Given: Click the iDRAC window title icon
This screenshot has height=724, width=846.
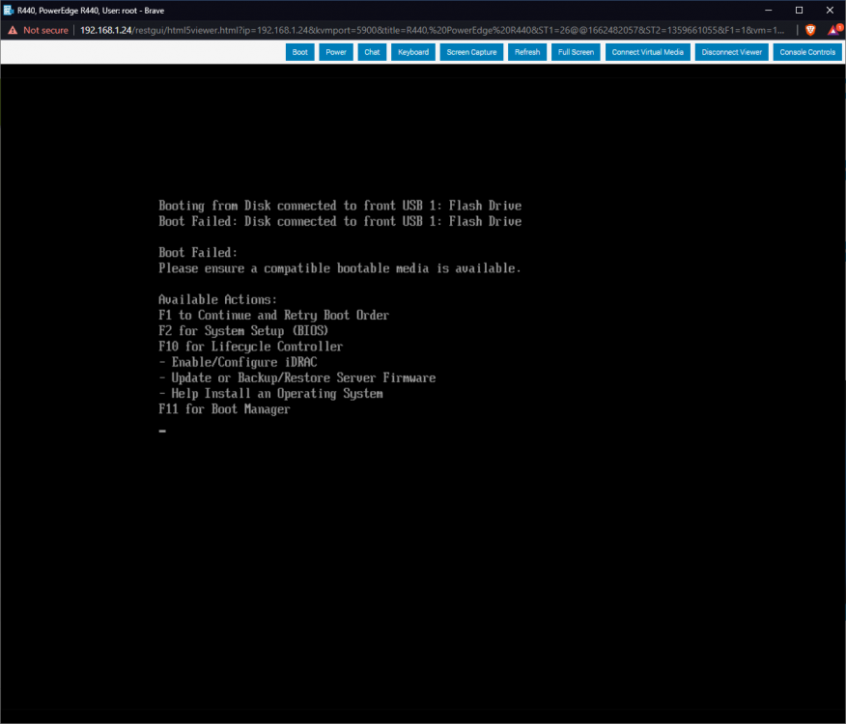Looking at the screenshot, I should (x=8, y=11).
